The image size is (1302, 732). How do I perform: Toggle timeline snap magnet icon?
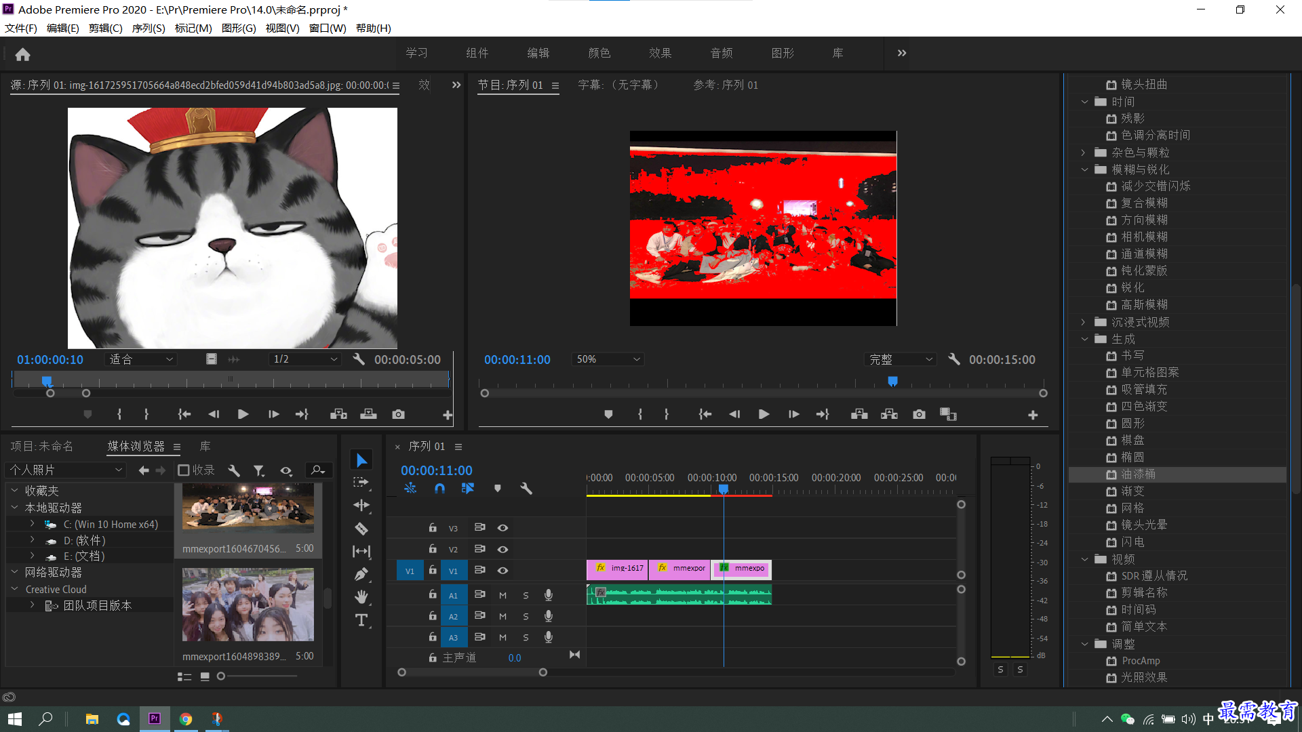click(x=439, y=488)
